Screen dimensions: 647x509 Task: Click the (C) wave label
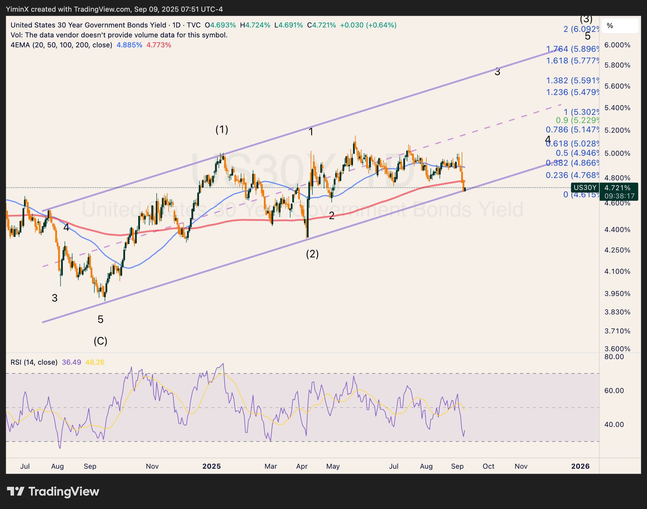click(x=100, y=341)
